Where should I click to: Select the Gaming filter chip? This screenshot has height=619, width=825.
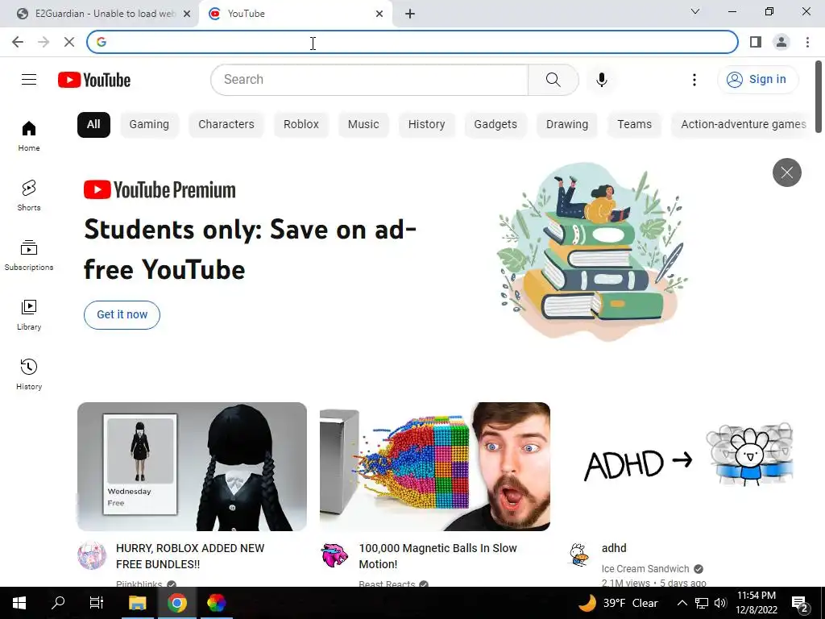point(149,125)
